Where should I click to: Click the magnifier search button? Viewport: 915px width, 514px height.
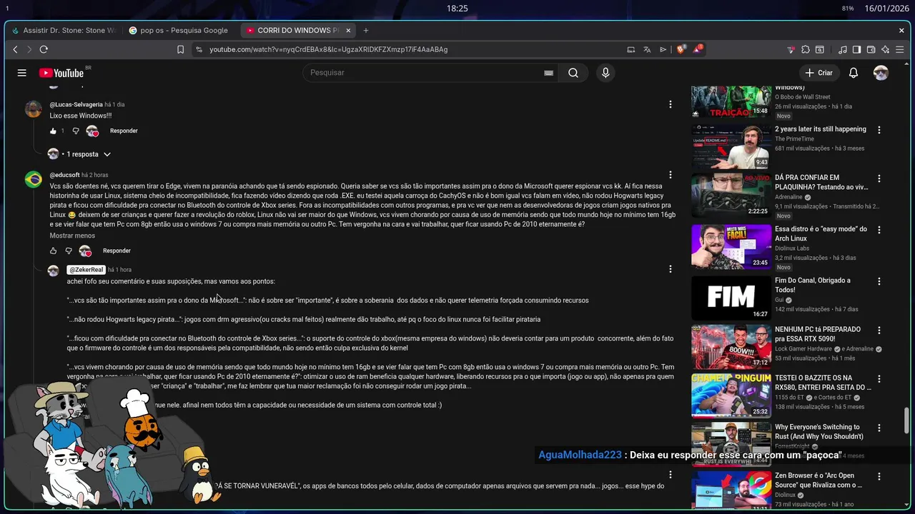573,73
